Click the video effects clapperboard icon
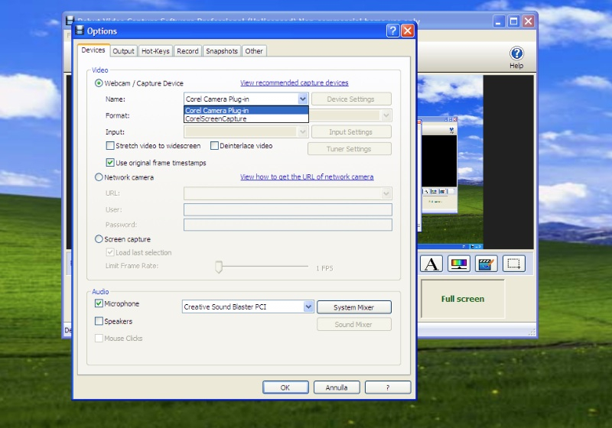 [x=487, y=264]
